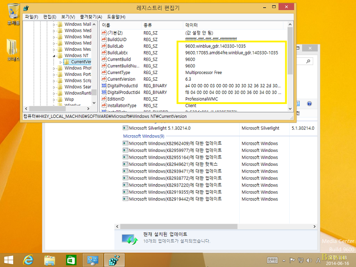Collapse the Windows NT tree node
356x267 pixels.
click(x=54, y=56)
